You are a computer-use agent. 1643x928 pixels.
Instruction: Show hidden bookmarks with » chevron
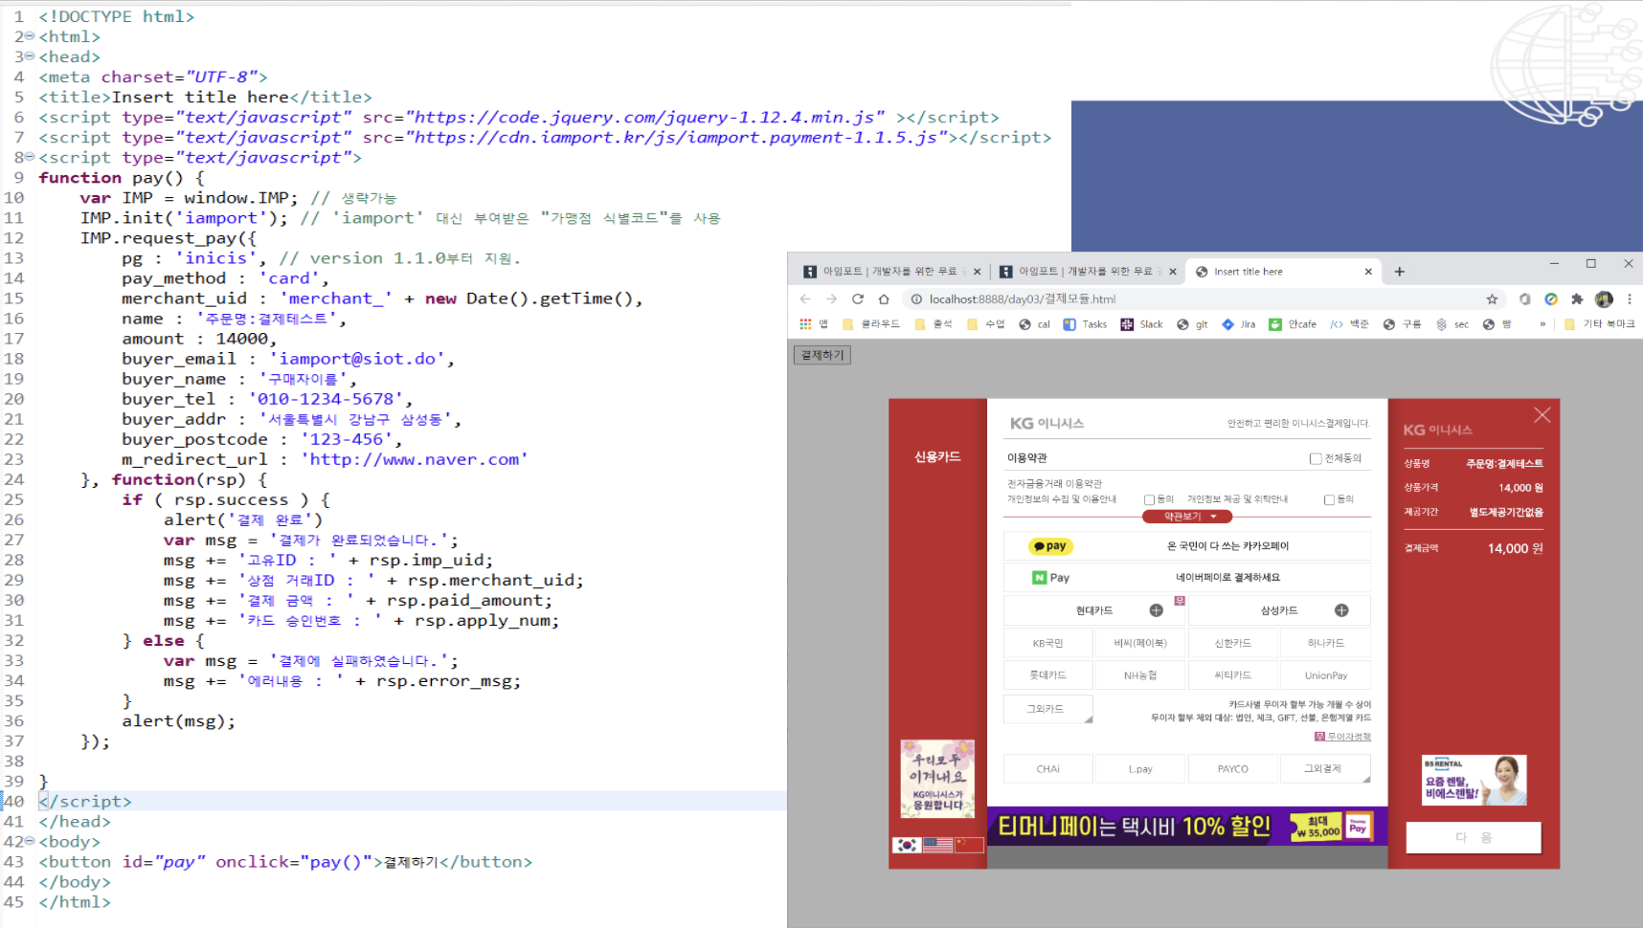(x=1542, y=324)
